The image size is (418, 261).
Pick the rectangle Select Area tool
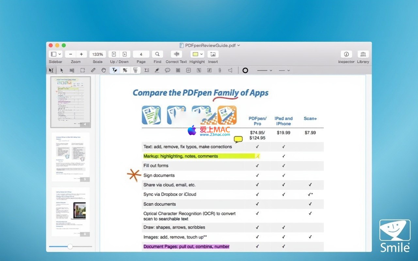[x=83, y=70]
